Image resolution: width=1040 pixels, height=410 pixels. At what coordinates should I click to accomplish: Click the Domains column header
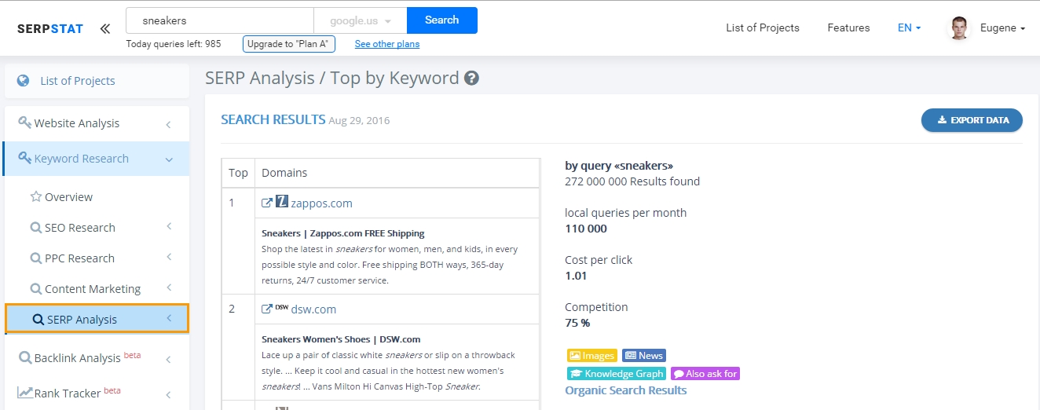coord(284,173)
